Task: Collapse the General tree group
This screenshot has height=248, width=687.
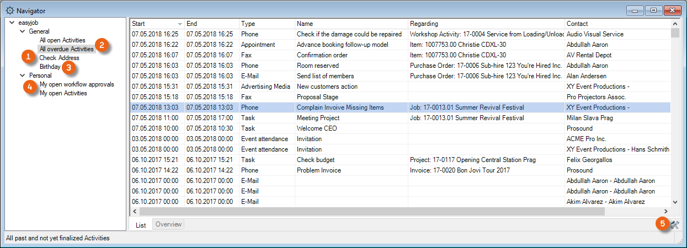Action: pyautogui.click(x=23, y=32)
